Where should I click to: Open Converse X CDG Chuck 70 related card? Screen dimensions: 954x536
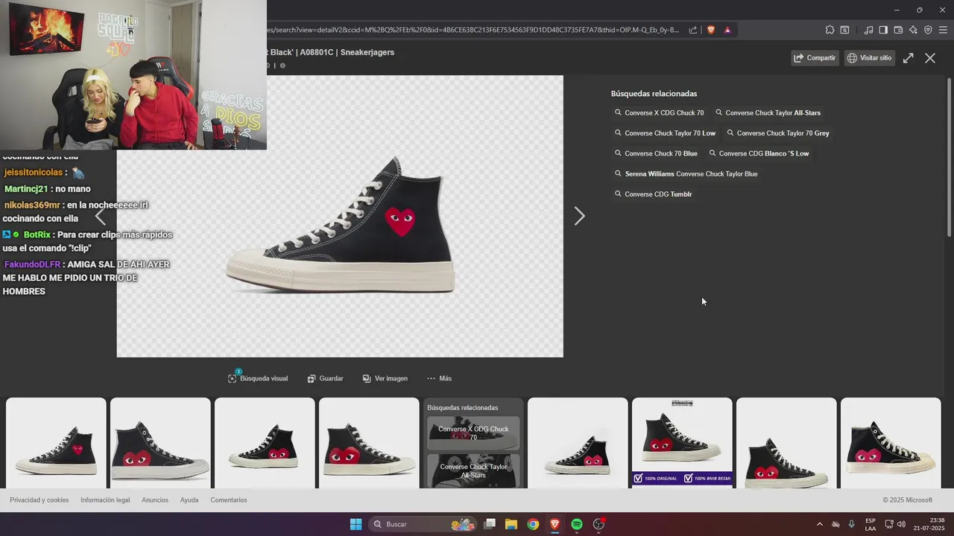473,433
